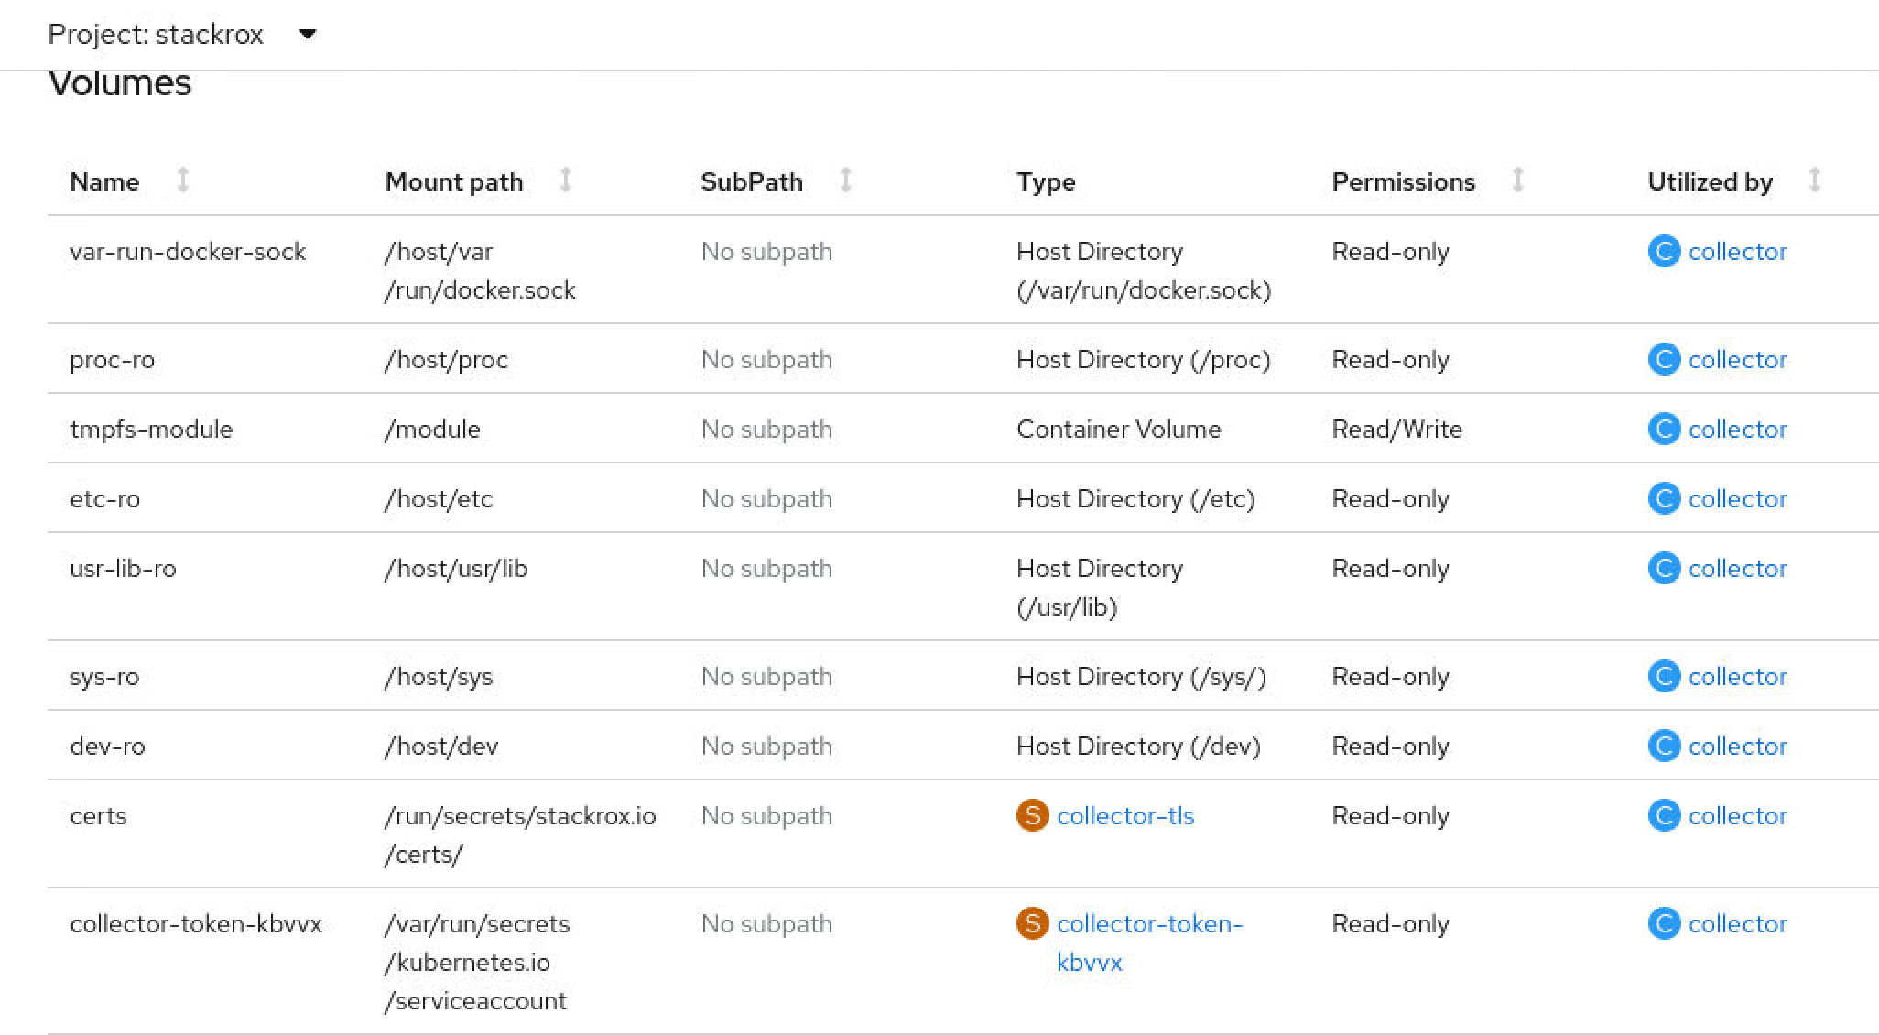The height and width of the screenshot is (1035, 1879).
Task: Open collector link in dev-ro row
Action: [1737, 746]
